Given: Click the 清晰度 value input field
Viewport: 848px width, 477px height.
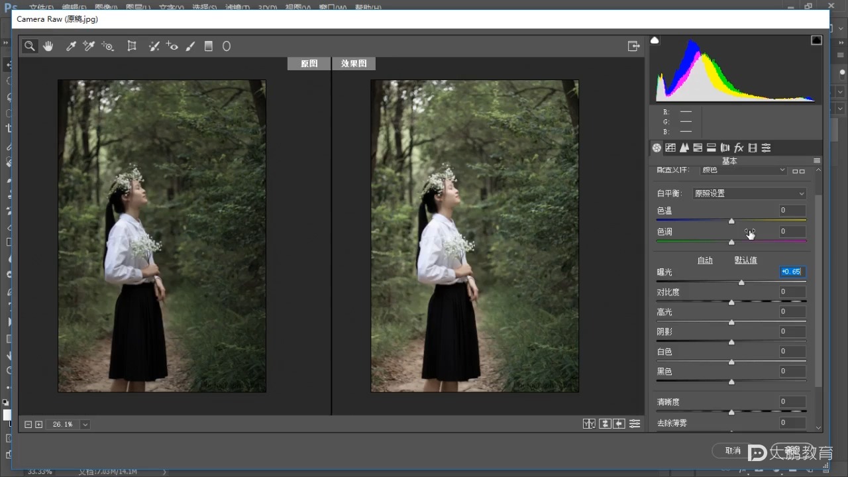Looking at the screenshot, I should [792, 401].
